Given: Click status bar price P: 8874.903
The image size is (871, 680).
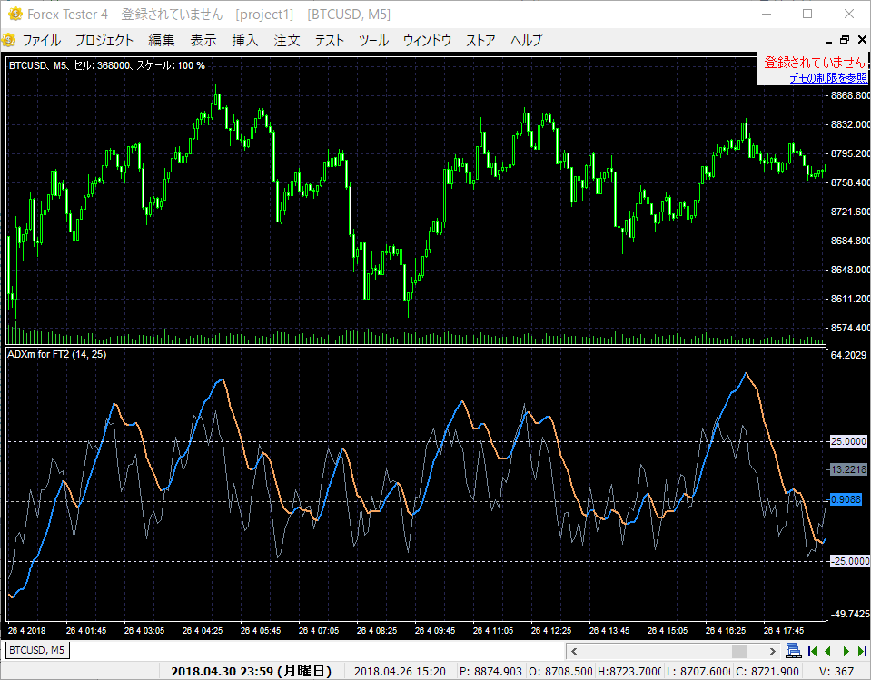Looking at the screenshot, I should pos(491,671).
